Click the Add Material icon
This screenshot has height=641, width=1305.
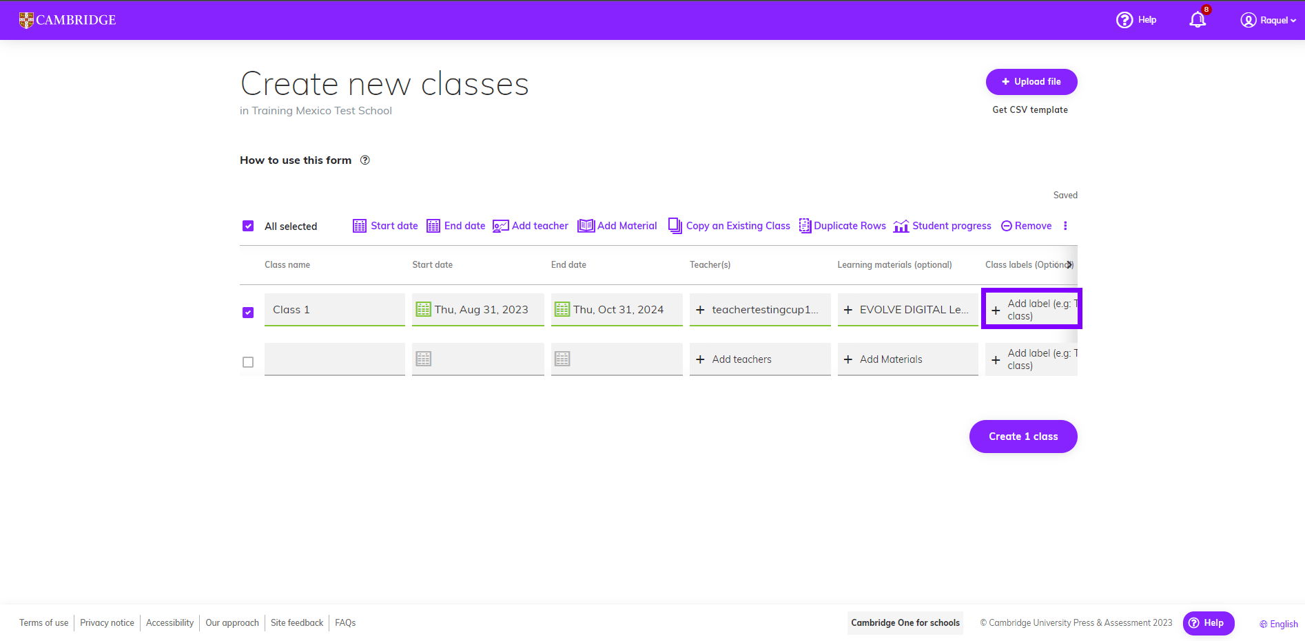click(586, 226)
